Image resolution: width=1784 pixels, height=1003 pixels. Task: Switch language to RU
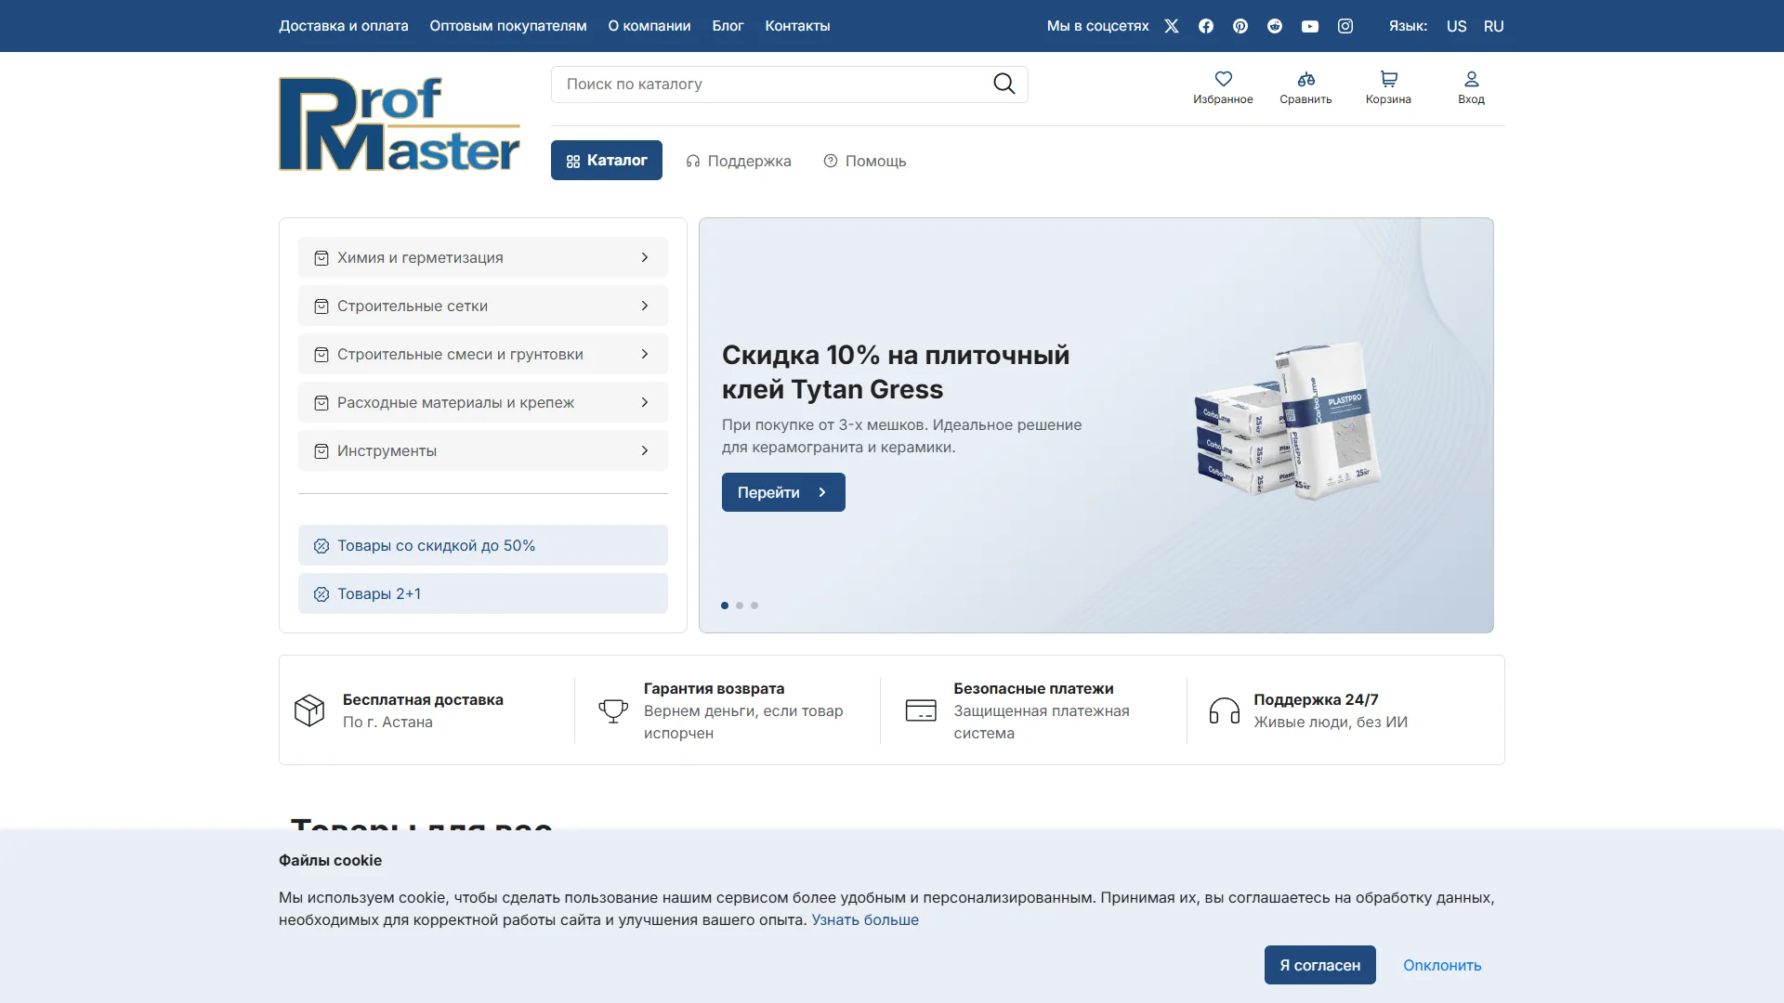1494,26
